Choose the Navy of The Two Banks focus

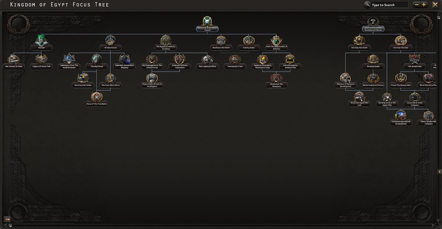tap(97, 99)
